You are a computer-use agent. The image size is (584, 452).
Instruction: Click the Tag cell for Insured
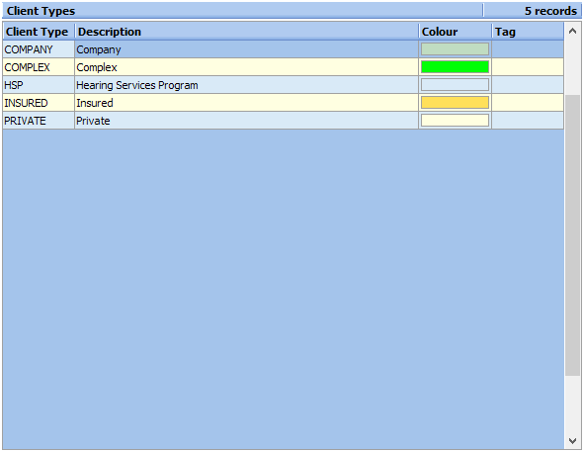(x=528, y=103)
